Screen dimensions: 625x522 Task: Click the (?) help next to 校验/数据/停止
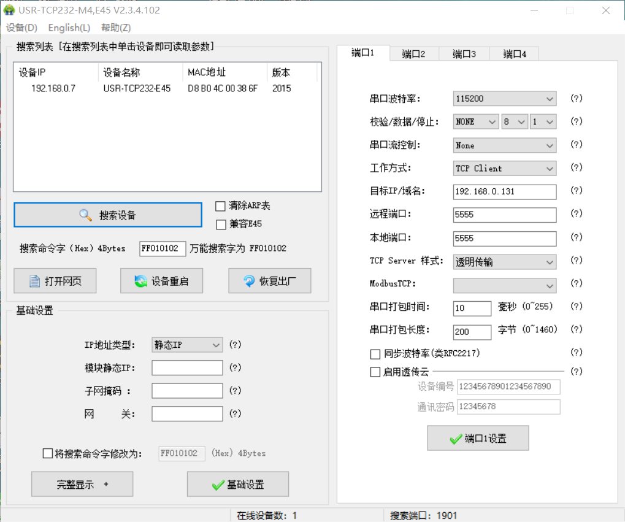(x=577, y=121)
